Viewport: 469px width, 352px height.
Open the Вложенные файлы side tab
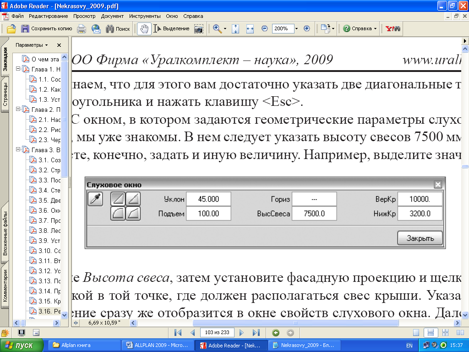(x=5, y=233)
